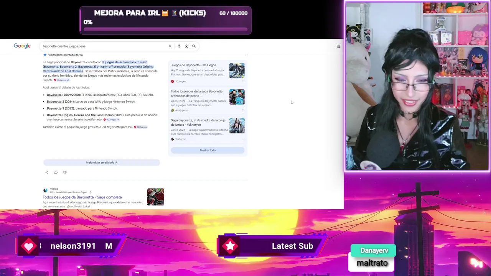Click 3DJuegos +3 citation chip
The width and height of the screenshot is (491, 276).
[x=61, y=80]
